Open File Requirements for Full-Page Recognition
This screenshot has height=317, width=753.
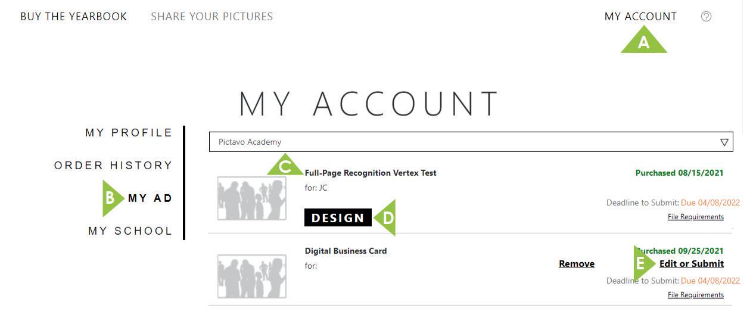[x=695, y=217]
